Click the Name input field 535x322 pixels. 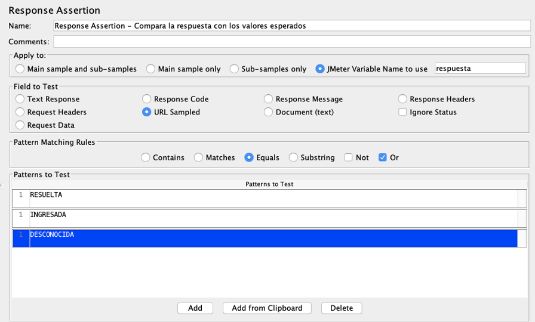tap(292, 26)
